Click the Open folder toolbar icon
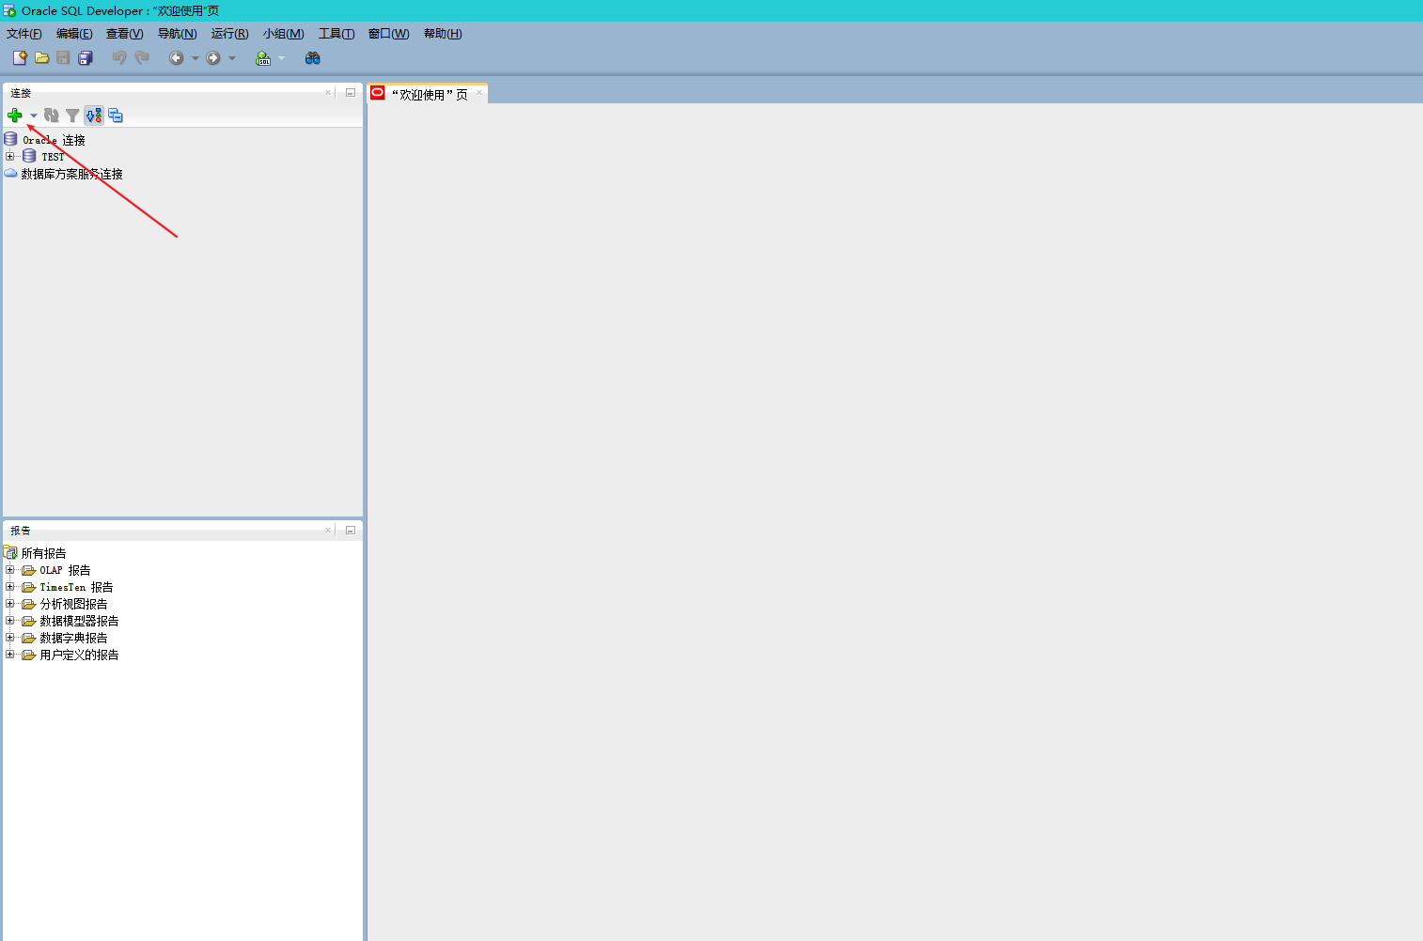1423x941 pixels. pyautogui.click(x=42, y=58)
